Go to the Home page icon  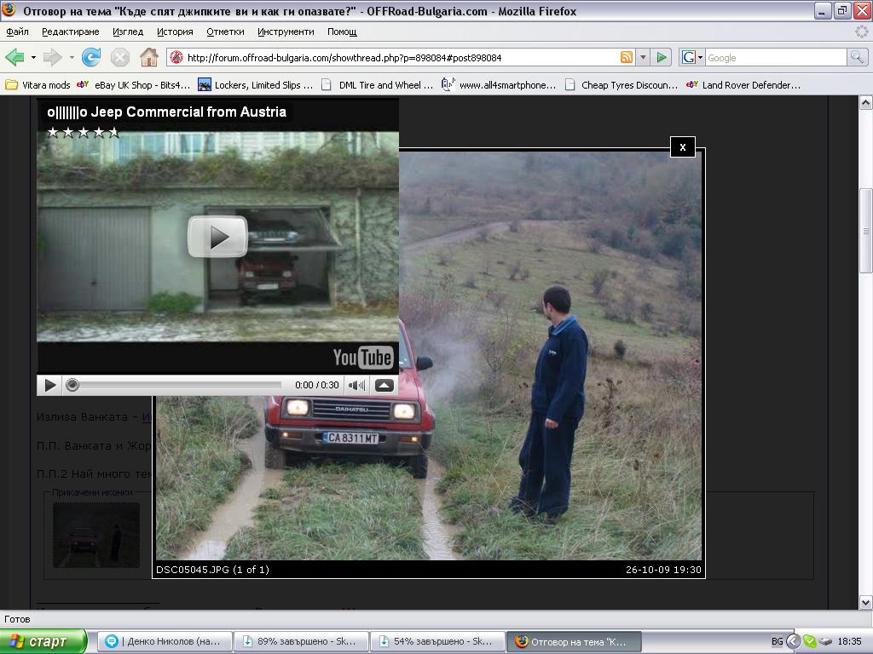tap(148, 57)
